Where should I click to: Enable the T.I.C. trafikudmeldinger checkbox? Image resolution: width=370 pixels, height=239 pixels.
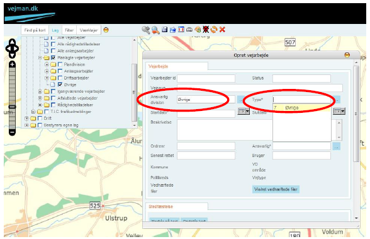(47, 112)
